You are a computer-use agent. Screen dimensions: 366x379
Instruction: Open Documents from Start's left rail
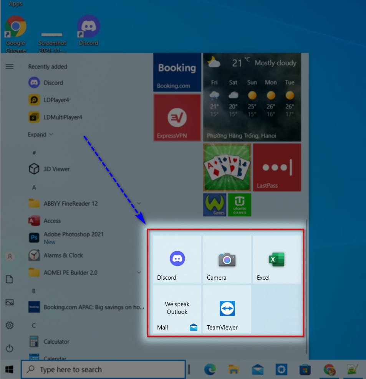tap(10, 279)
